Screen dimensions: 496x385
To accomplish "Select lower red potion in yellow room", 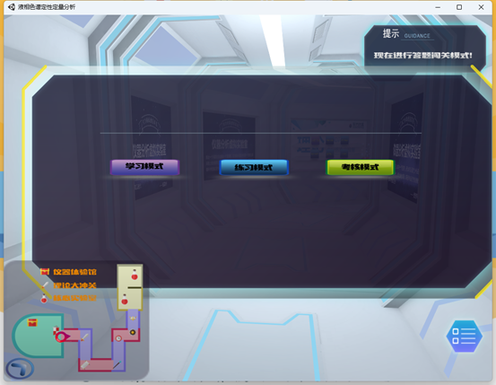I will (125, 300).
